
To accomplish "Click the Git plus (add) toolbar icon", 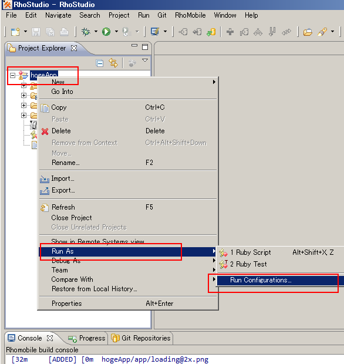I will pyautogui.click(x=230, y=32).
